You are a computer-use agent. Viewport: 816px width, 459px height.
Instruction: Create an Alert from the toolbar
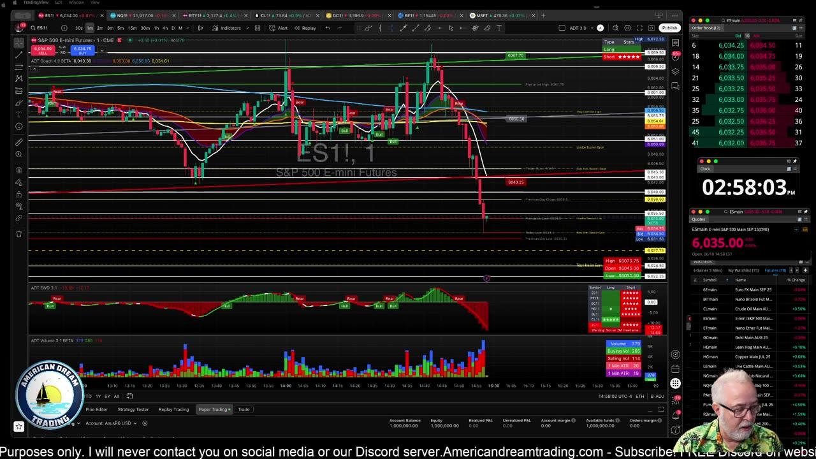tap(279, 28)
